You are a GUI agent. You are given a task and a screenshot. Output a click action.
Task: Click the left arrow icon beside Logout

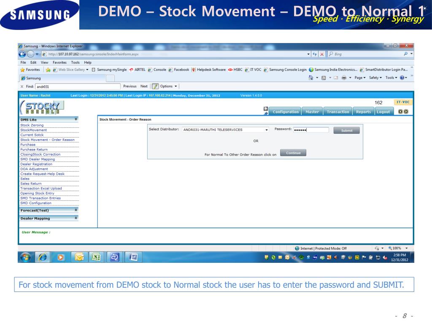[400, 111]
